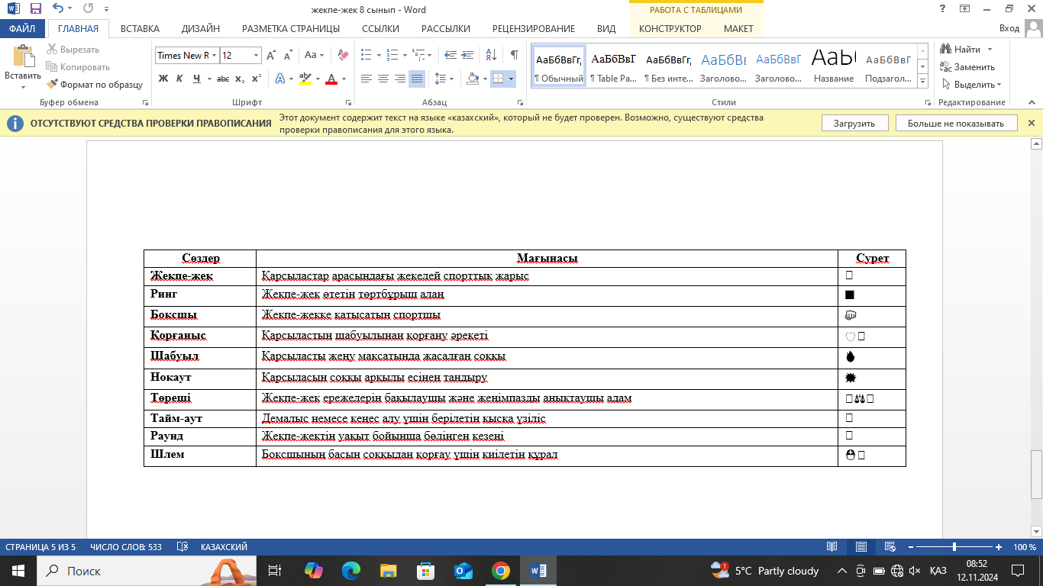The height and width of the screenshot is (586, 1043).
Task: Shrink the font size with the smaller A icon
Action: tap(289, 55)
